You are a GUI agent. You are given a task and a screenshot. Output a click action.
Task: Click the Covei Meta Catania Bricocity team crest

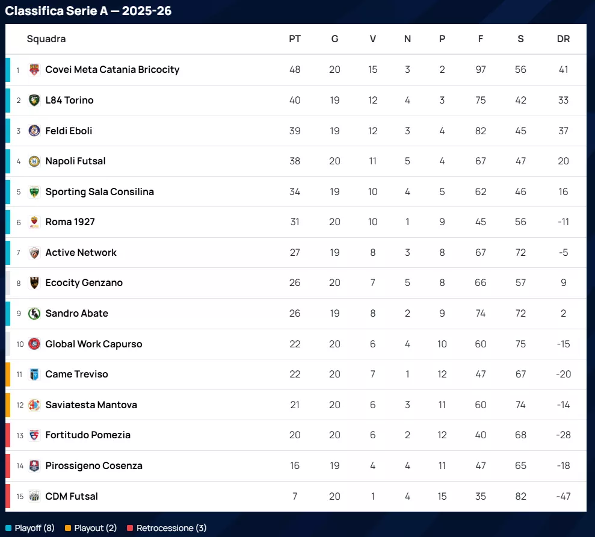[x=34, y=70]
